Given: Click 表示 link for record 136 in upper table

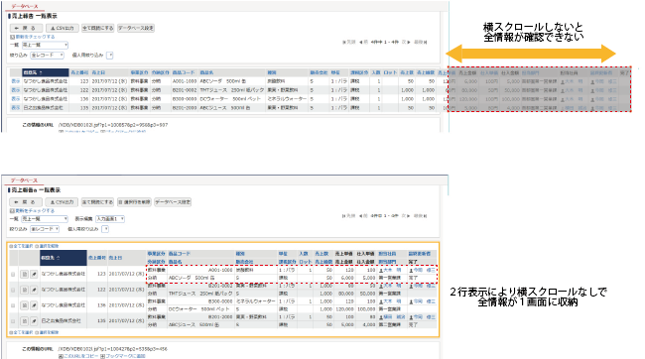Looking at the screenshot, I should [x=16, y=99].
